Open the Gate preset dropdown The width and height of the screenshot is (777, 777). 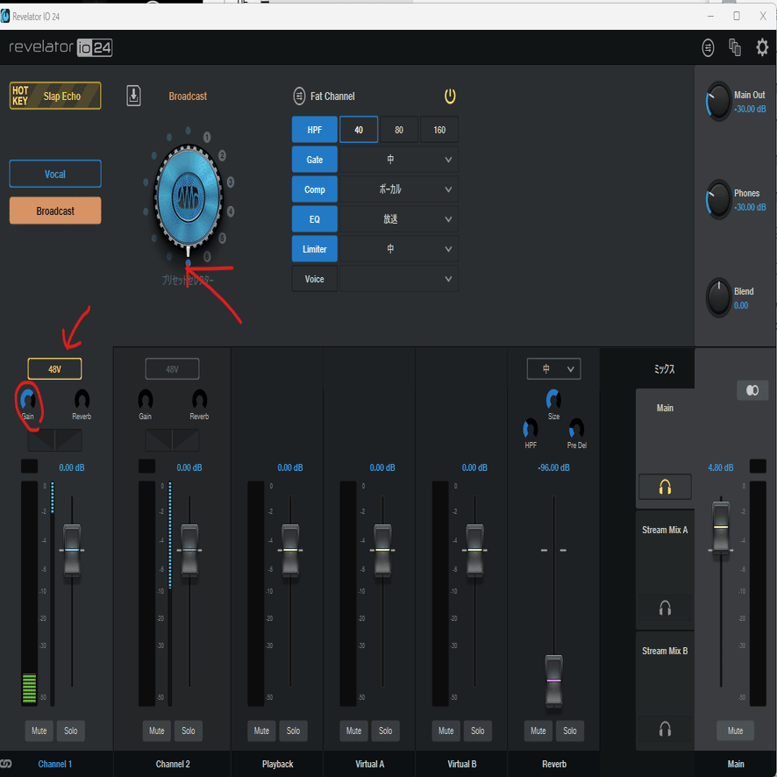(x=399, y=160)
